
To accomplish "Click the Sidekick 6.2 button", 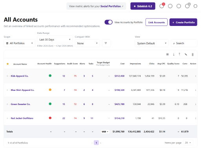I will (143, 6).
